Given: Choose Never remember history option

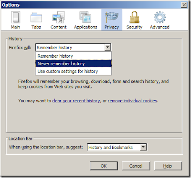Looking at the screenshot, I should (74, 64).
